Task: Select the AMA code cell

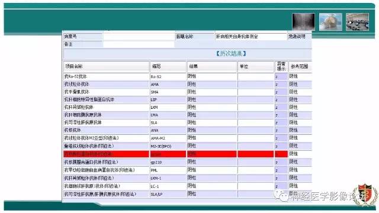Action: 168,84
